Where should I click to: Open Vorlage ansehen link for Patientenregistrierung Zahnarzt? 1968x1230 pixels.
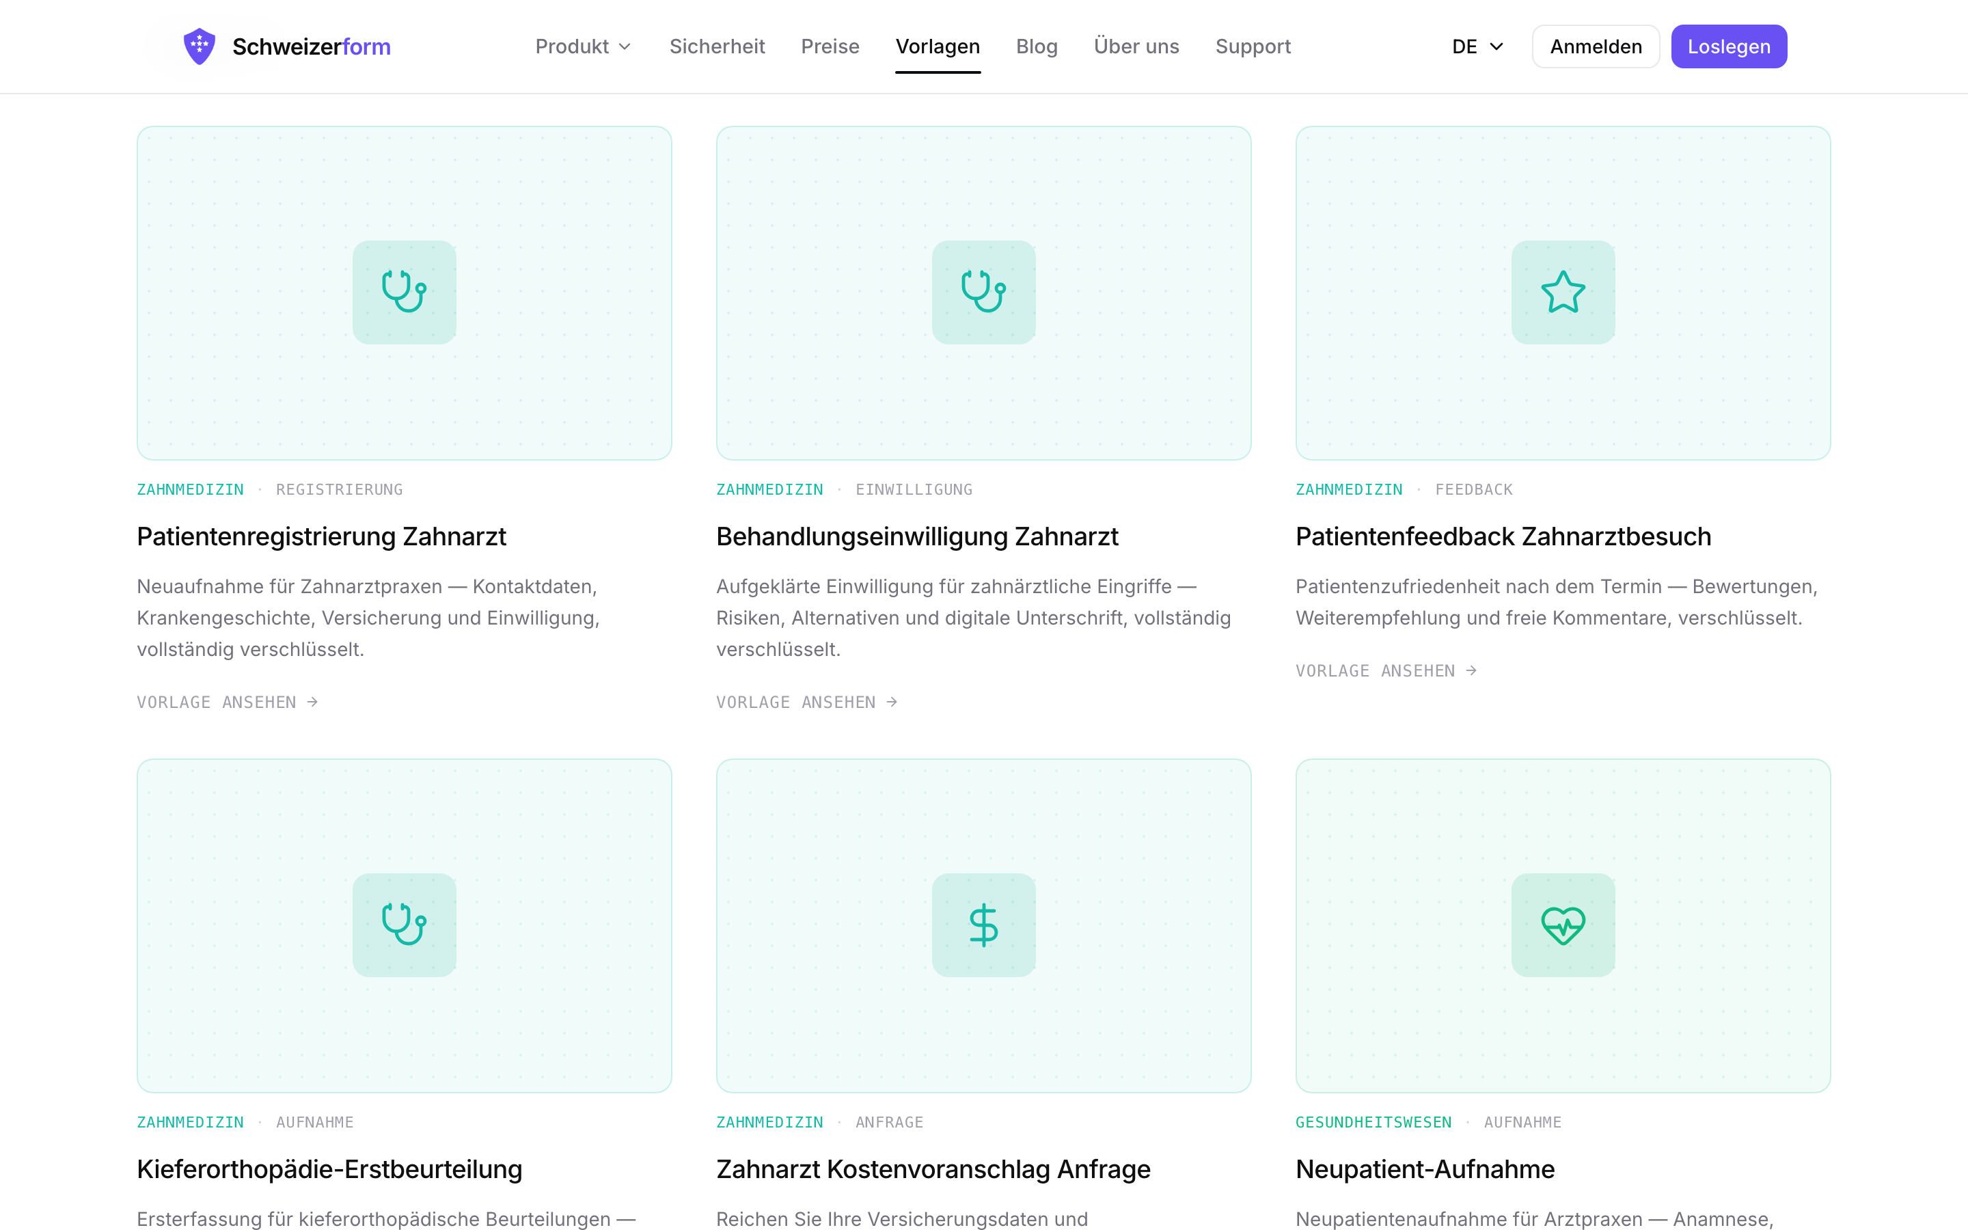click(228, 702)
